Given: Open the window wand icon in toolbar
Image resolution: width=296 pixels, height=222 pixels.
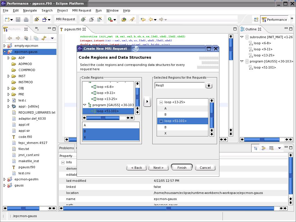Looking at the screenshot, I should 45,19.
